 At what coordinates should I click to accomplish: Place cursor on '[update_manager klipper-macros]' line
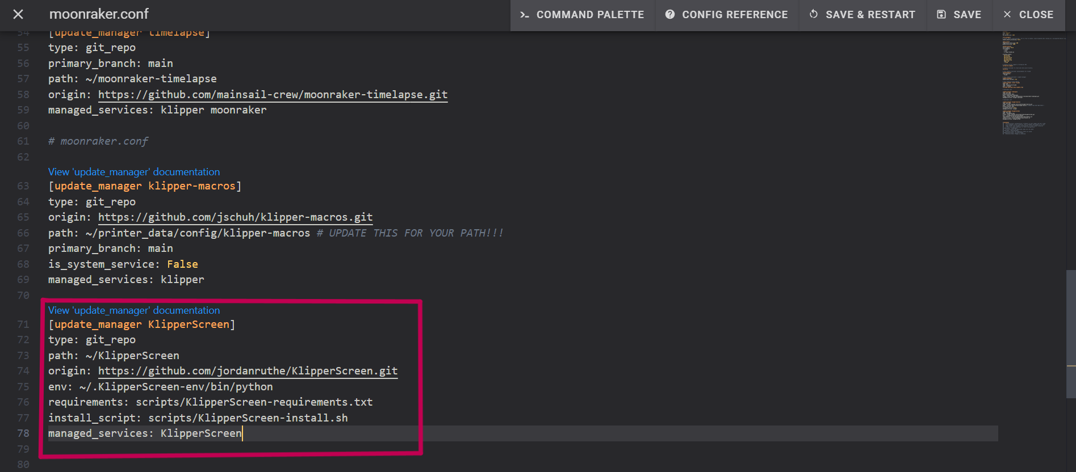coord(145,186)
